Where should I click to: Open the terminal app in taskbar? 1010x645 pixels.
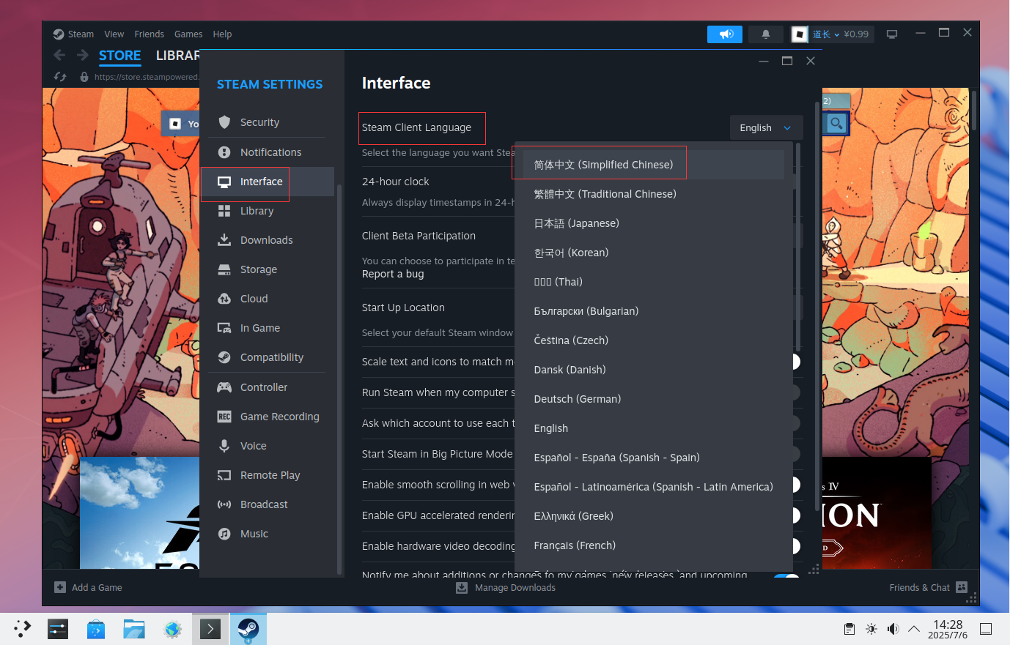coord(210,629)
